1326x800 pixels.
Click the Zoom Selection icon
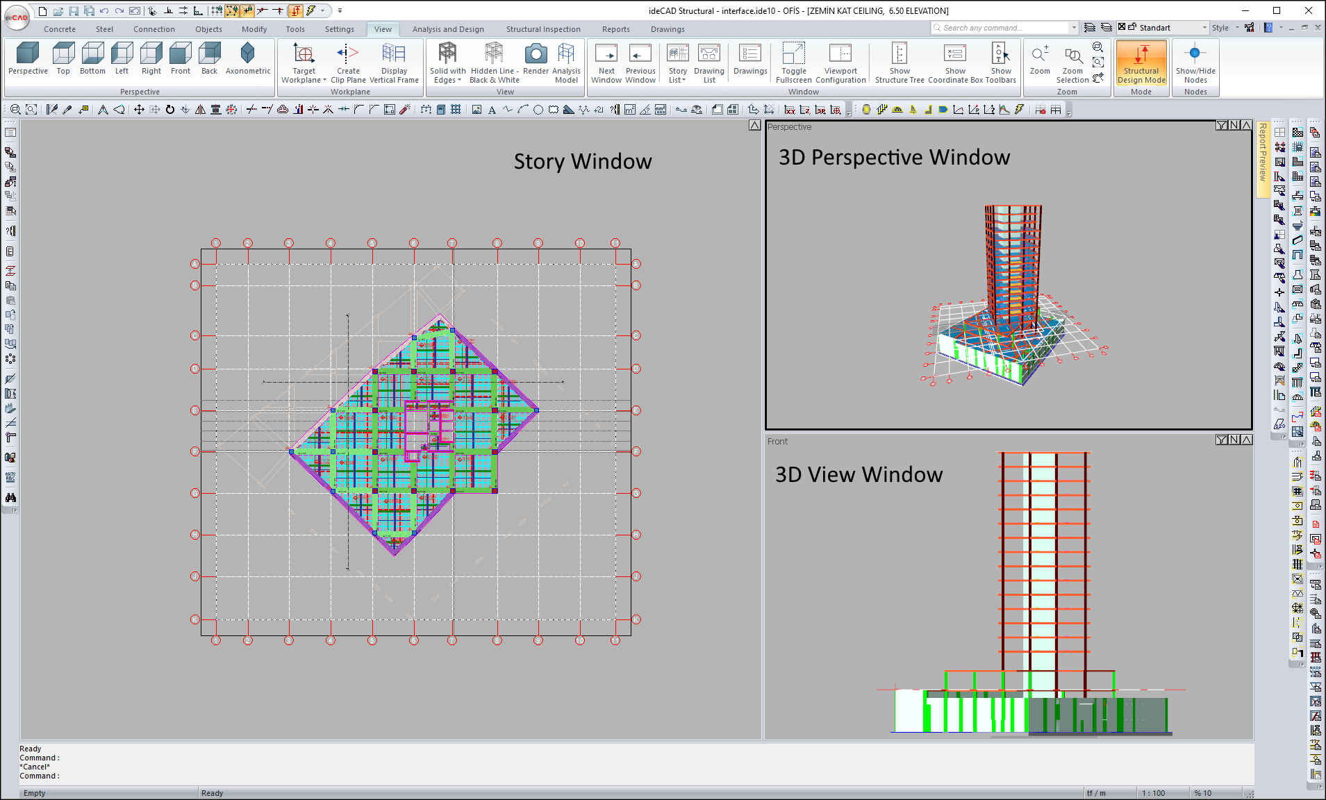[1072, 56]
